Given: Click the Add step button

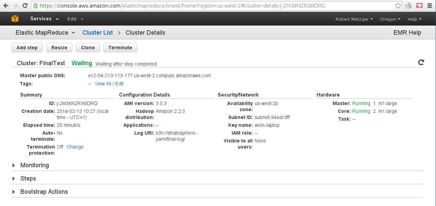Looking at the screenshot, I should (27, 48).
